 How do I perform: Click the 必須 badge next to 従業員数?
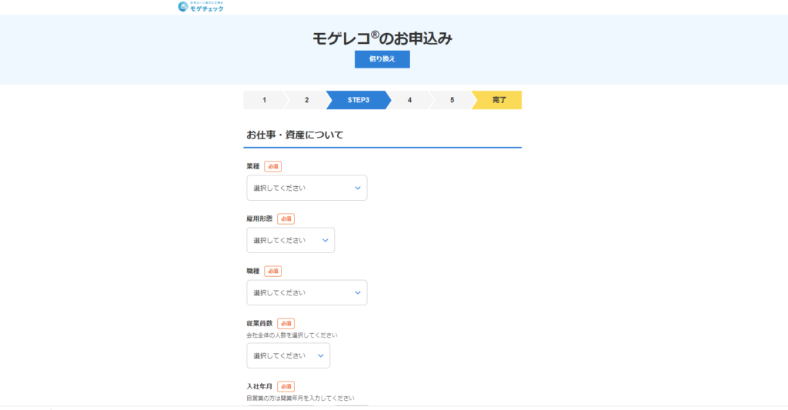286,324
